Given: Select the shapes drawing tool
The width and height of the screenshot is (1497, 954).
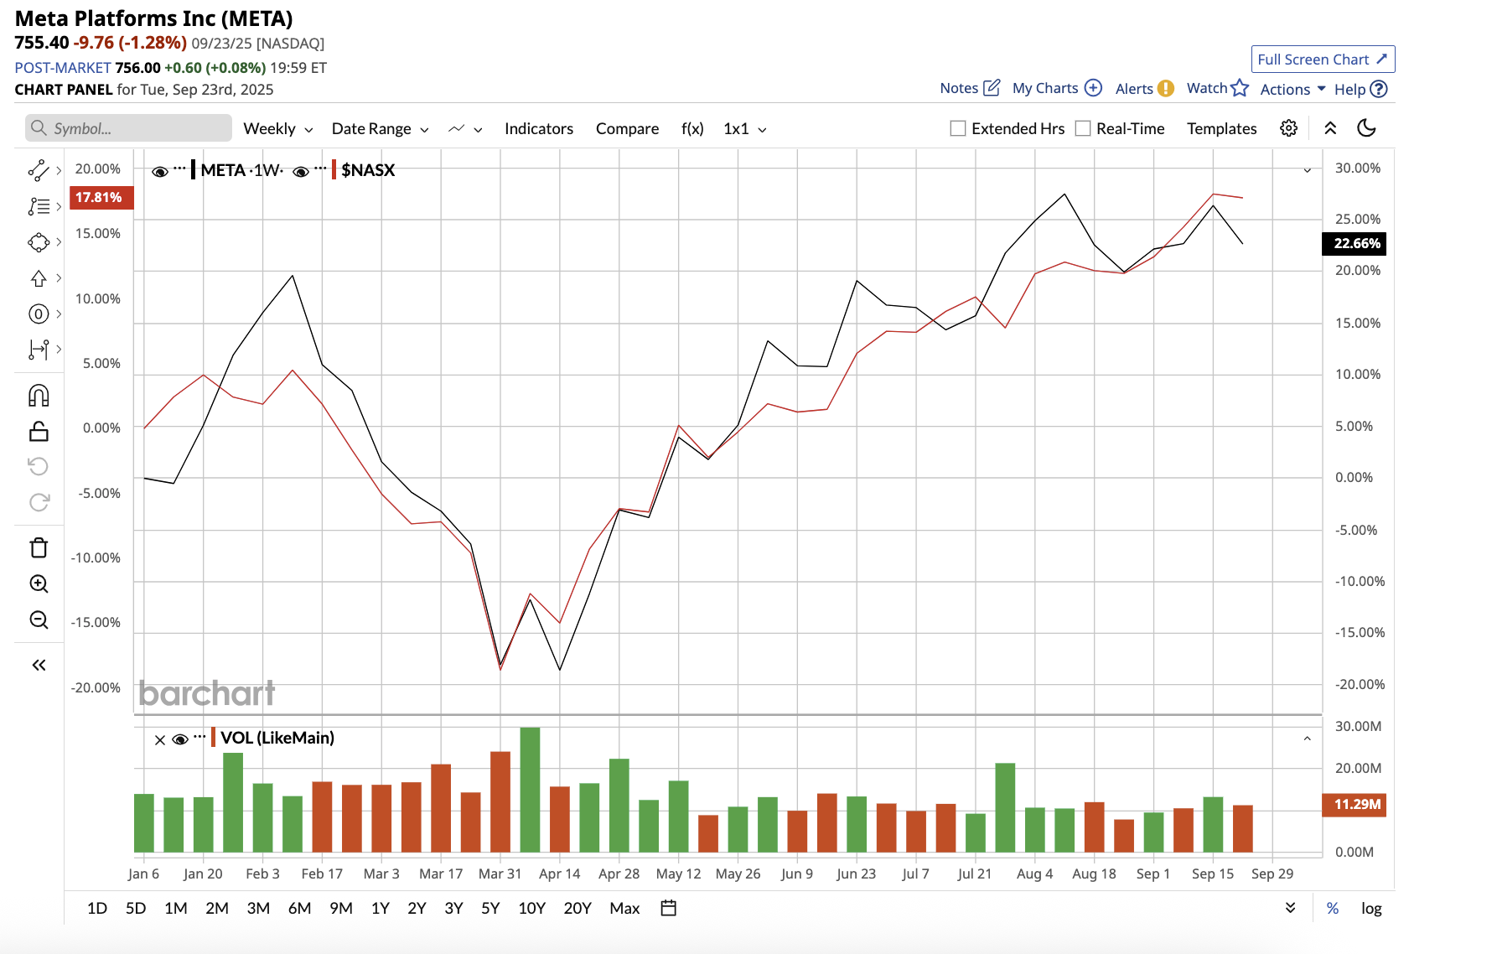Looking at the screenshot, I should [x=39, y=242].
